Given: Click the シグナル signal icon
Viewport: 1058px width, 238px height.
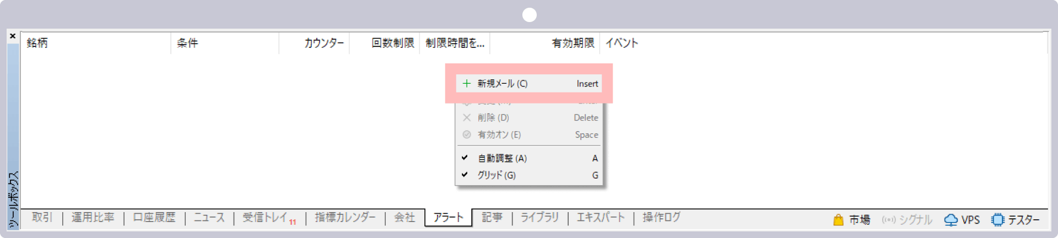Looking at the screenshot, I should pyautogui.click(x=888, y=220).
